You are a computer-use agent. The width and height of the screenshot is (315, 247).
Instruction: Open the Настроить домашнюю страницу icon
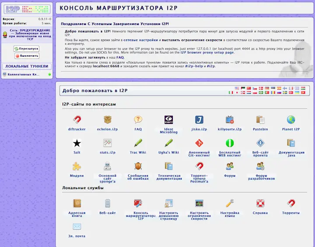click(x=168, y=203)
